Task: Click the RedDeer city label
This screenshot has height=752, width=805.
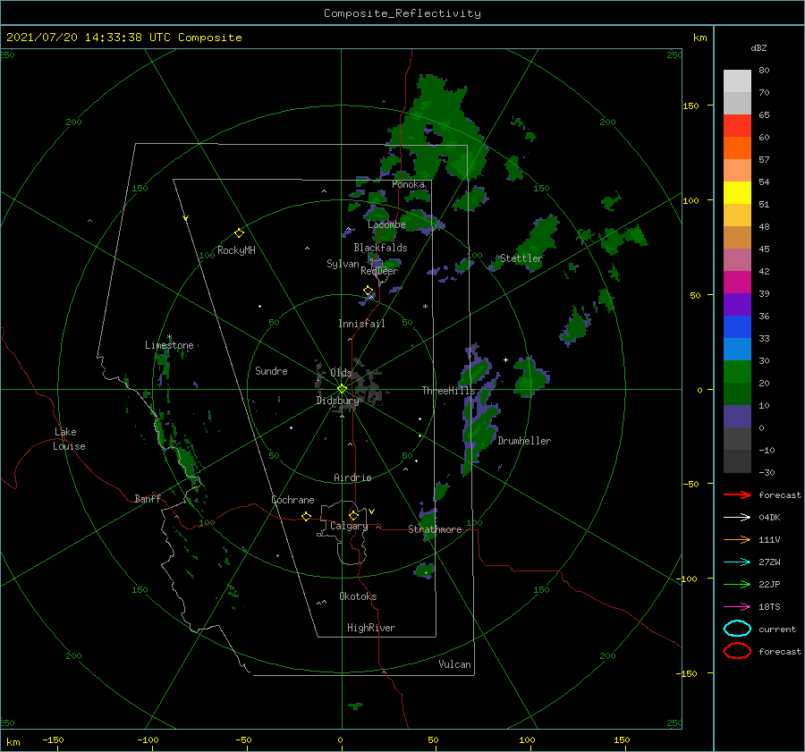Action: coord(379,271)
